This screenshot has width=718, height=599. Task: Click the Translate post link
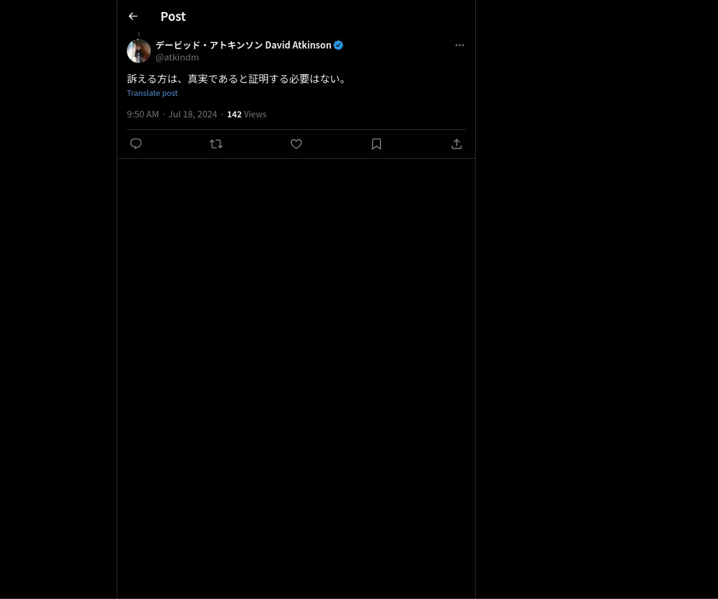point(152,93)
